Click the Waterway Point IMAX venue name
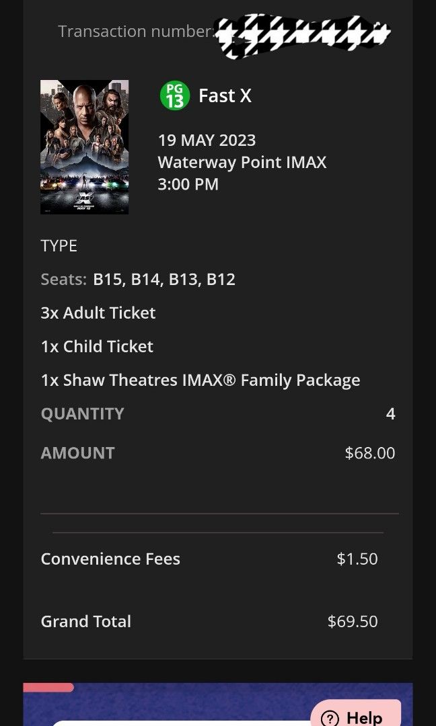 pyautogui.click(x=241, y=162)
